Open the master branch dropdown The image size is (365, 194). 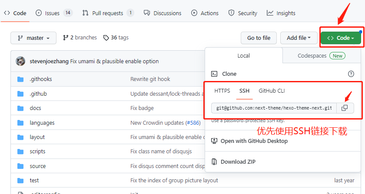pos(33,38)
